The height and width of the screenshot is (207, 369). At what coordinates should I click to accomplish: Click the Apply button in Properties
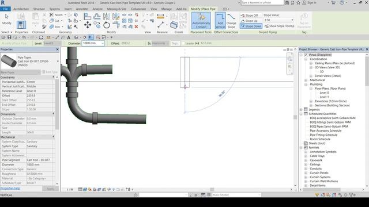click(50, 189)
